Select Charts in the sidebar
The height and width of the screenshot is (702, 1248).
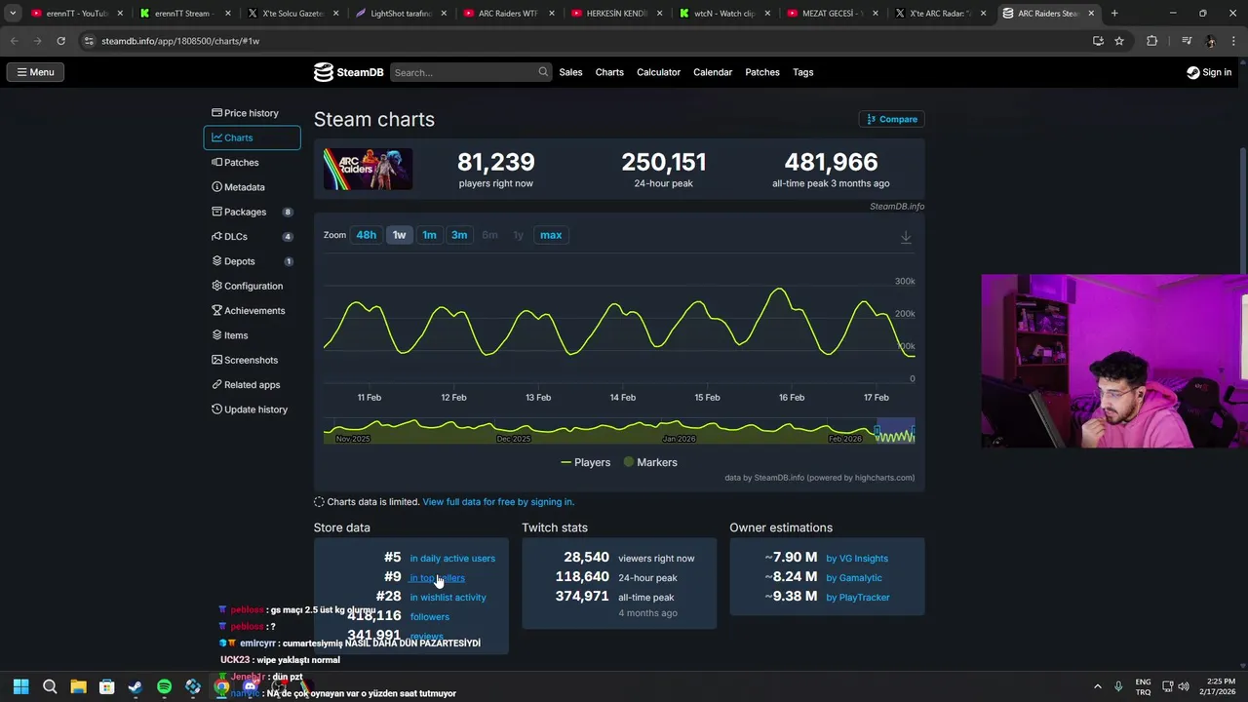(252, 137)
